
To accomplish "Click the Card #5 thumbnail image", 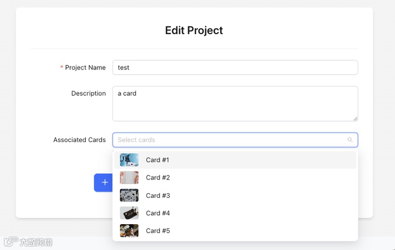I will point(129,231).
